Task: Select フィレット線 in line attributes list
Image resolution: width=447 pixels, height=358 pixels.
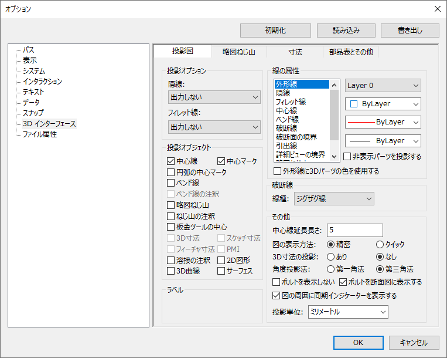Action: tap(302, 102)
